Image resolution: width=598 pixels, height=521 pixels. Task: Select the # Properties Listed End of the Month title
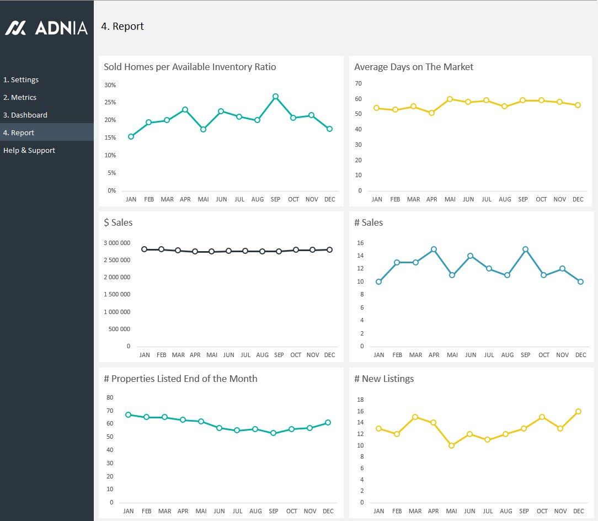coord(180,379)
